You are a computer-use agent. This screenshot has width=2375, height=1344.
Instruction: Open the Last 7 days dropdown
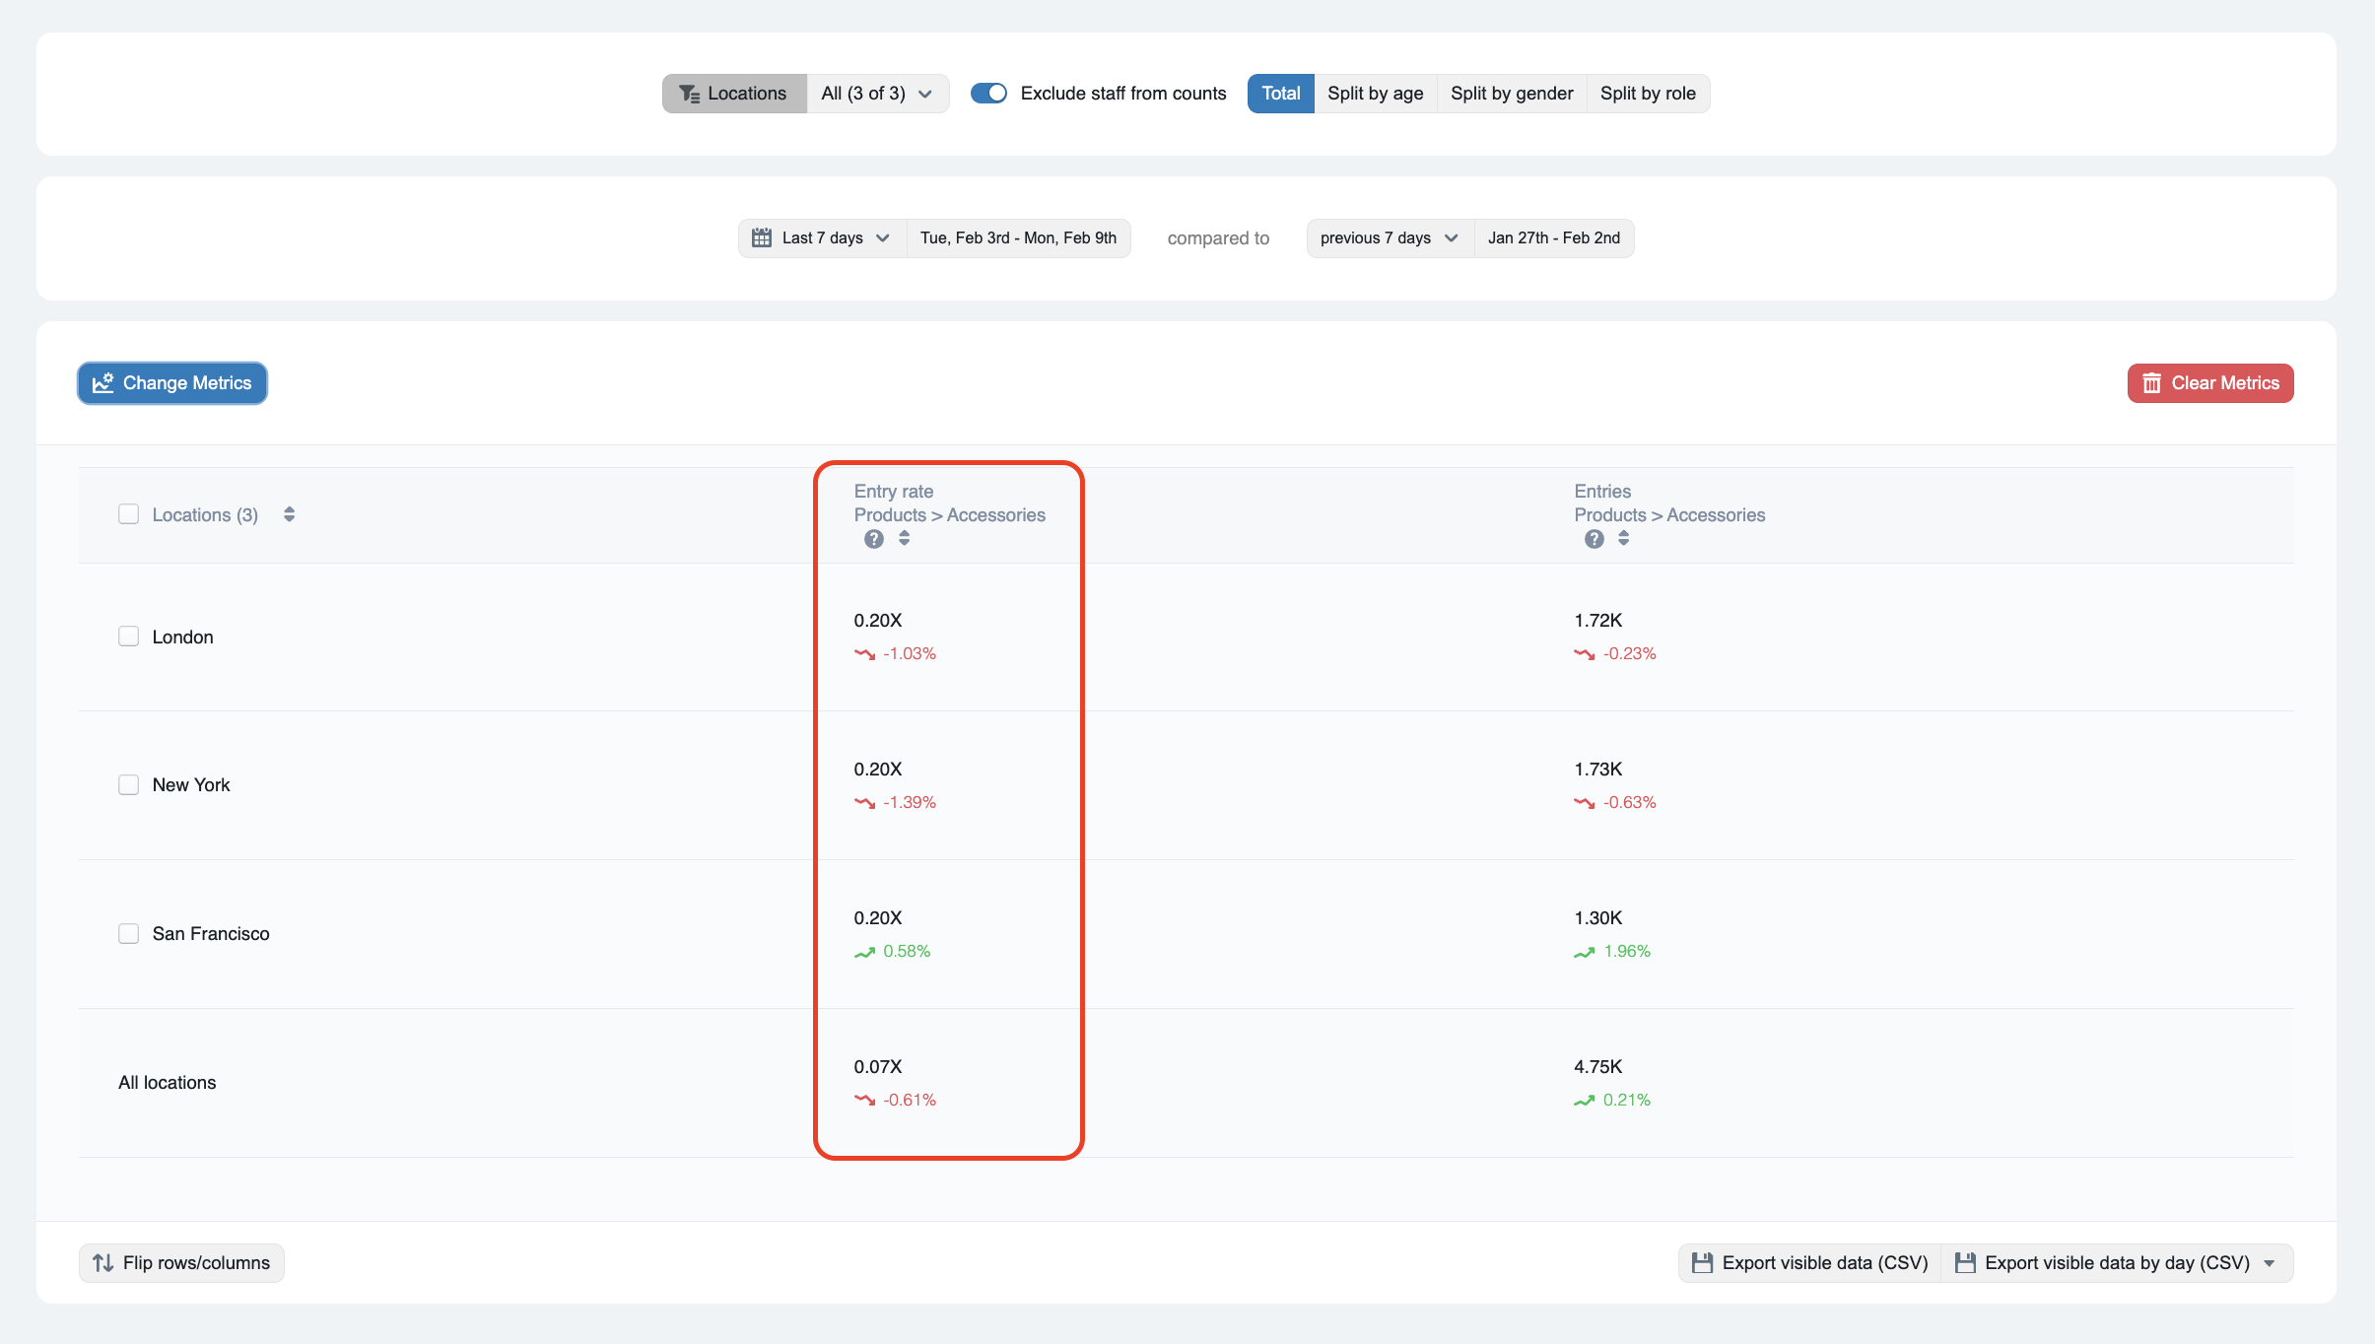(x=822, y=238)
